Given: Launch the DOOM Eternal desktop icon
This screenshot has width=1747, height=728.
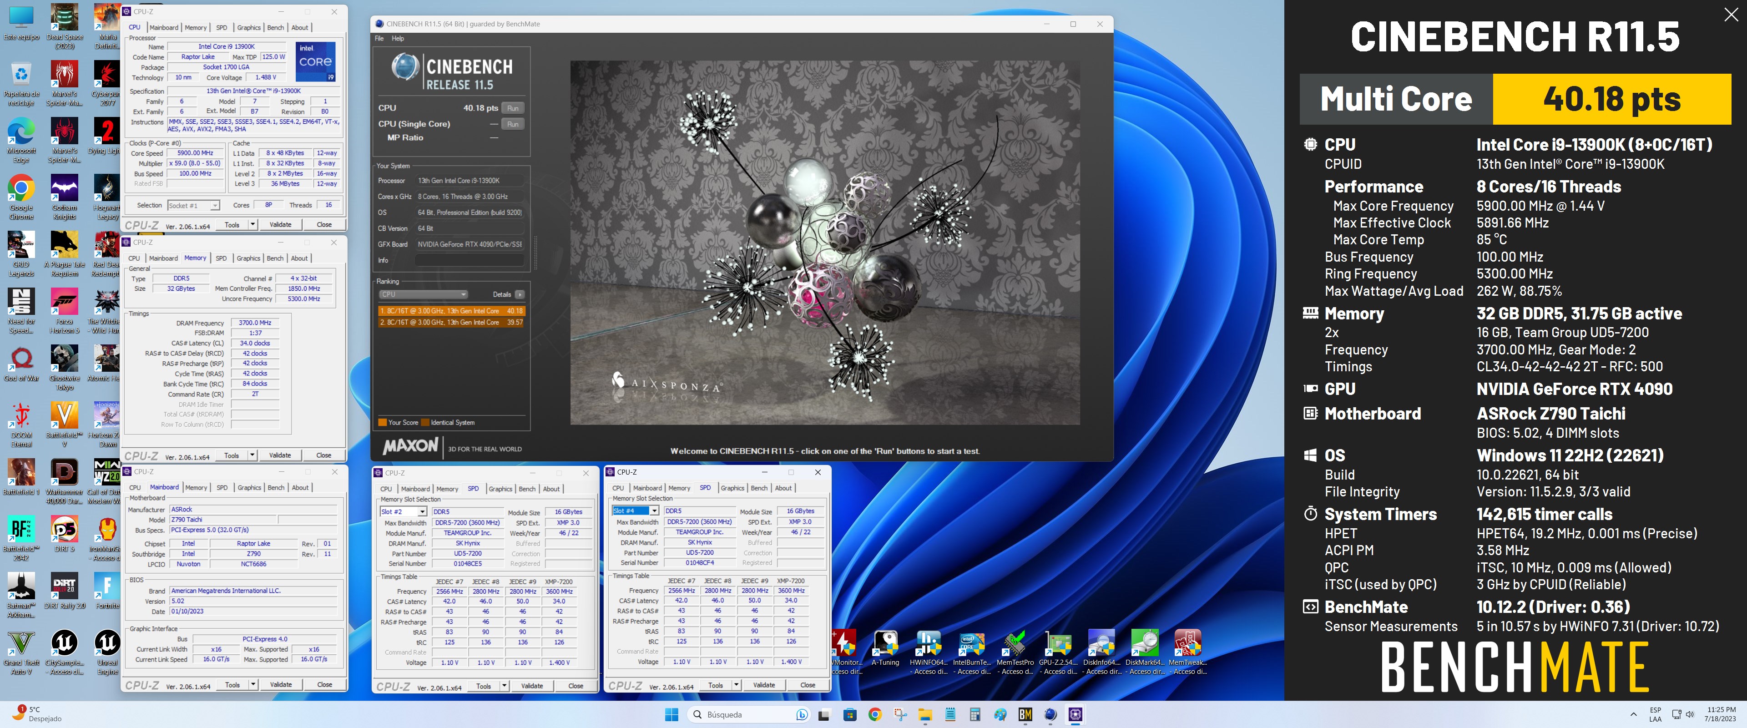Looking at the screenshot, I should (21, 425).
